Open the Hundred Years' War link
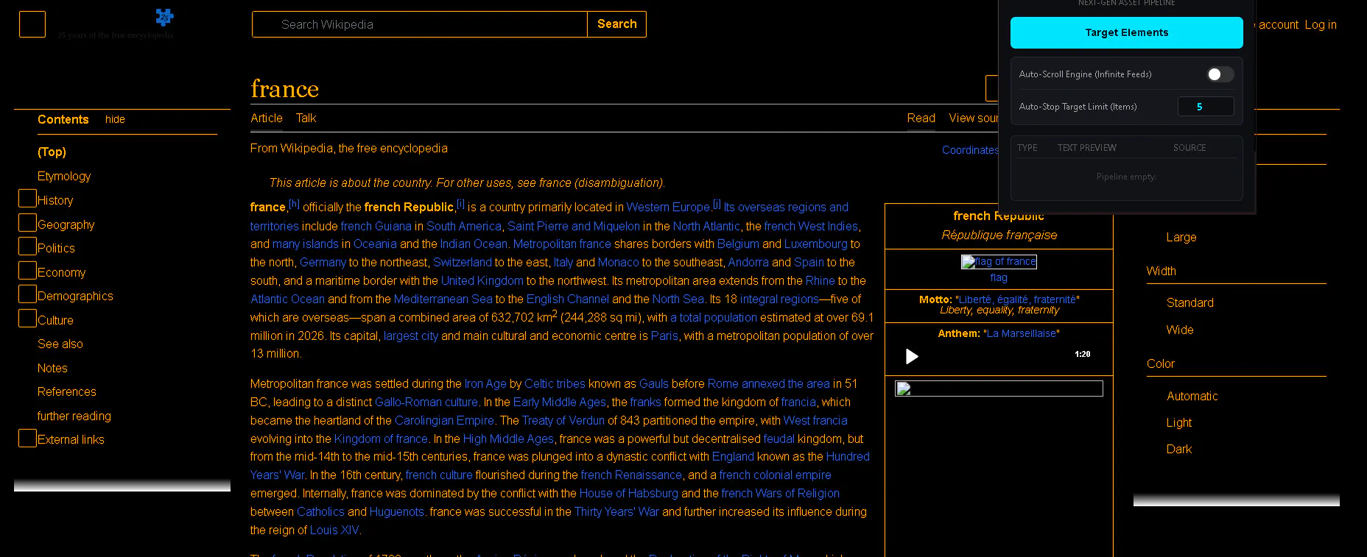Image resolution: width=1367 pixels, height=557 pixels. [x=848, y=456]
